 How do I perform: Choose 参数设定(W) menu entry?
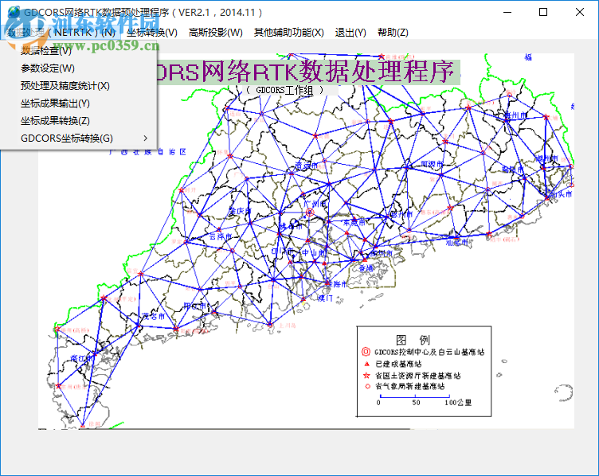(78, 68)
